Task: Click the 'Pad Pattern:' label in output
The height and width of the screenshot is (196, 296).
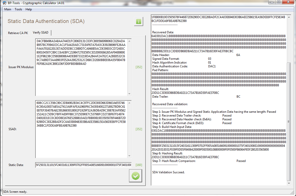Action: (x=160, y=70)
